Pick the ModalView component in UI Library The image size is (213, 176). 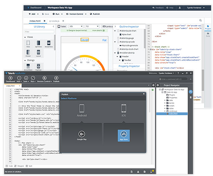tap(49, 44)
